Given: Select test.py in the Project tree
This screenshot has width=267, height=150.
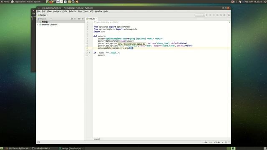Looking at the screenshot, I should (x=45, y=22).
